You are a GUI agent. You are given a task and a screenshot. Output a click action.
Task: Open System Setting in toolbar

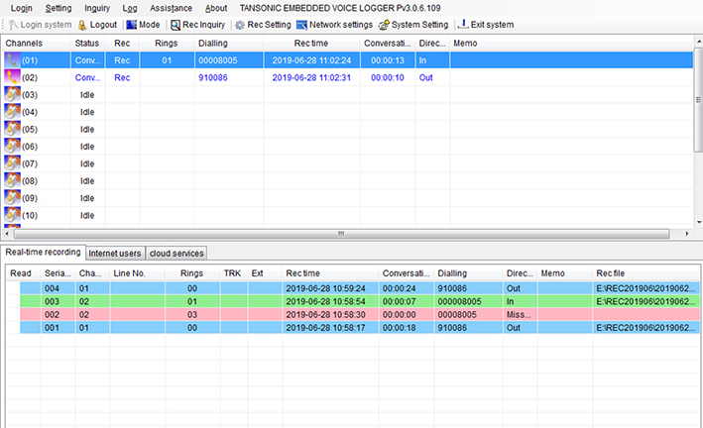(x=384, y=24)
